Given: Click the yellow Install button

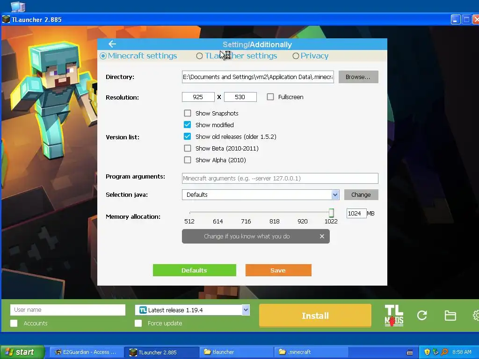Looking at the screenshot, I should pos(315,316).
